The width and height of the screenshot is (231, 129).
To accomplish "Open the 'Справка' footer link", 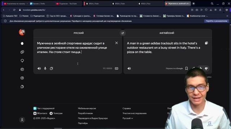I will pyautogui.click(x=127, y=108).
